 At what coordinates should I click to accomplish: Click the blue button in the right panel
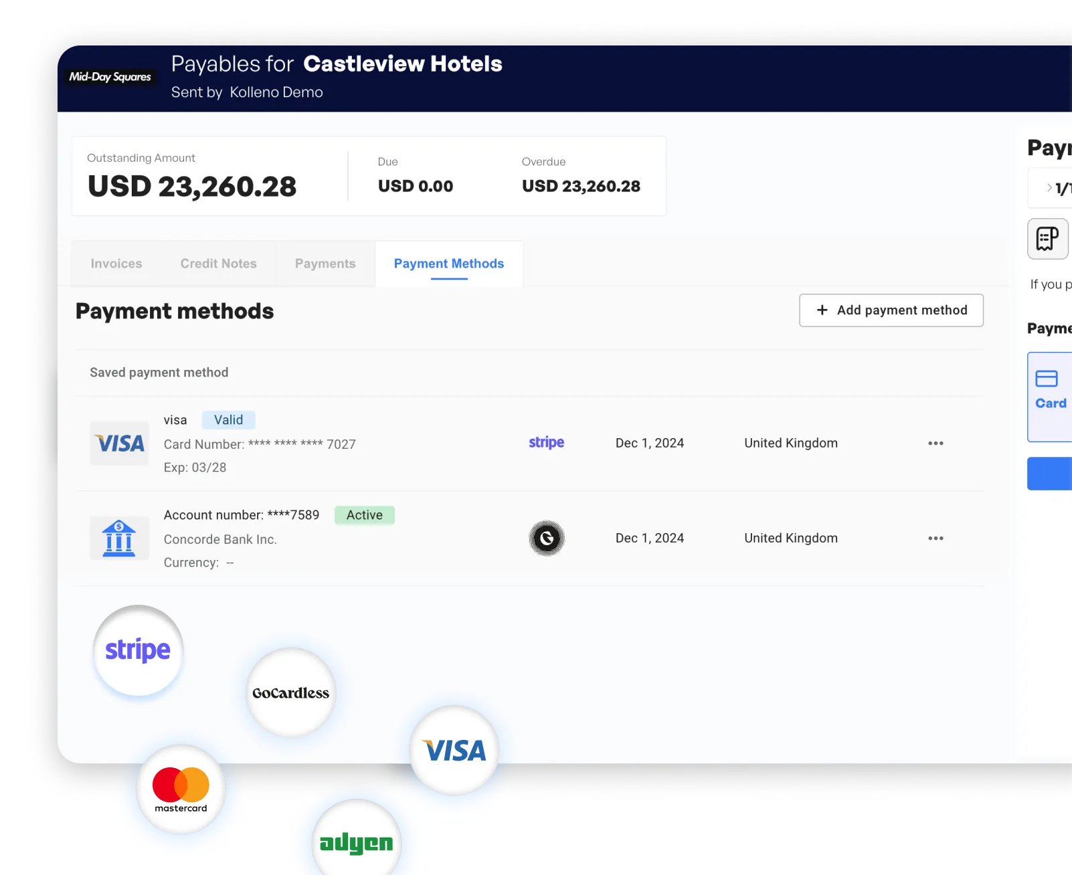tap(1050, 474)
